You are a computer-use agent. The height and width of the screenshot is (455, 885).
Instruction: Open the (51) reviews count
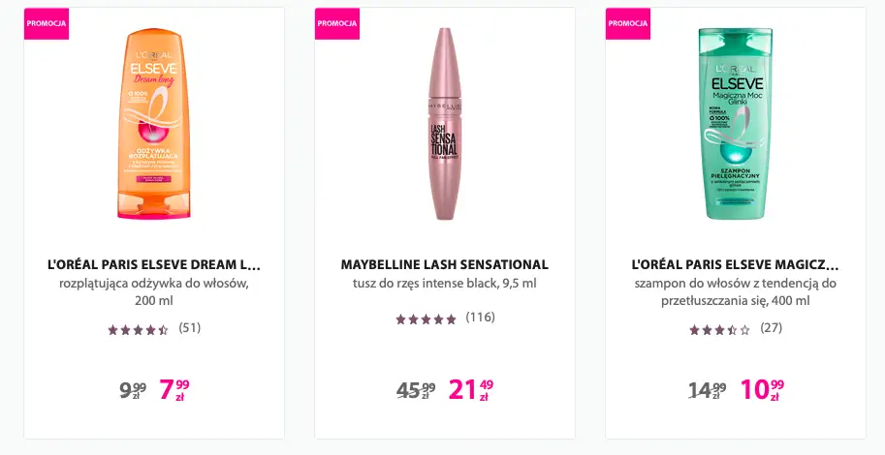(x=190, y=327)
